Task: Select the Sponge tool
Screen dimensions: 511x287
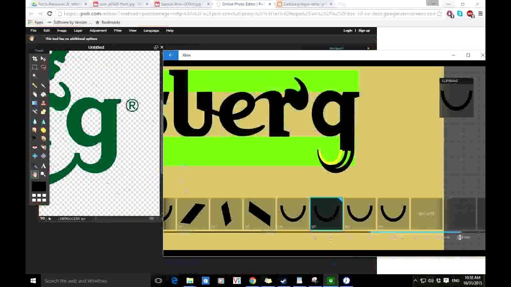Action: click(x=43, y=130)
